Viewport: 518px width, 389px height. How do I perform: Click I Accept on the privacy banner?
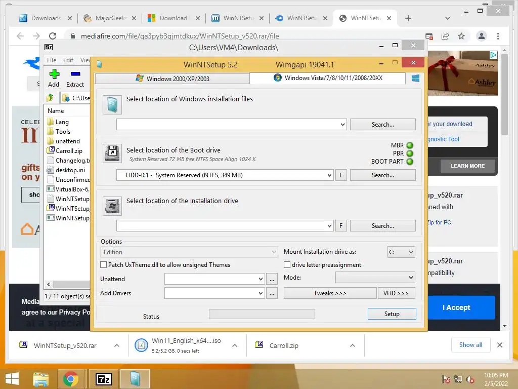click(x=456, y=307)
